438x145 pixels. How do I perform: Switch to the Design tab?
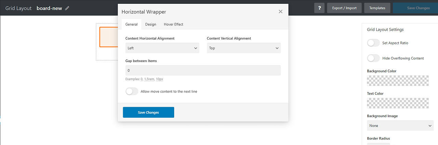point(151,24)
